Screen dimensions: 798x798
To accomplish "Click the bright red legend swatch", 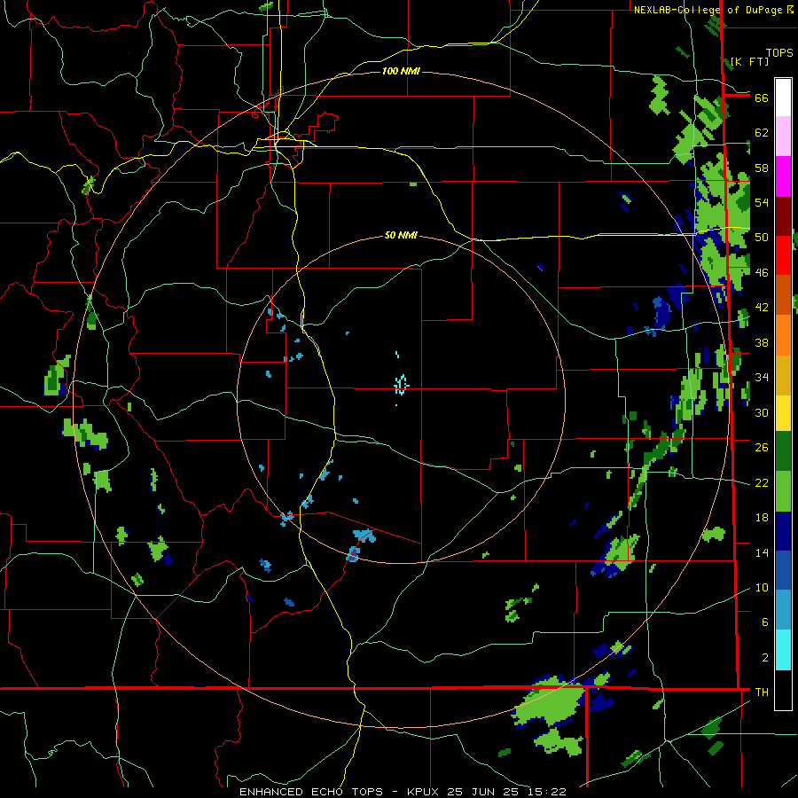I will (x=783, y=255).
